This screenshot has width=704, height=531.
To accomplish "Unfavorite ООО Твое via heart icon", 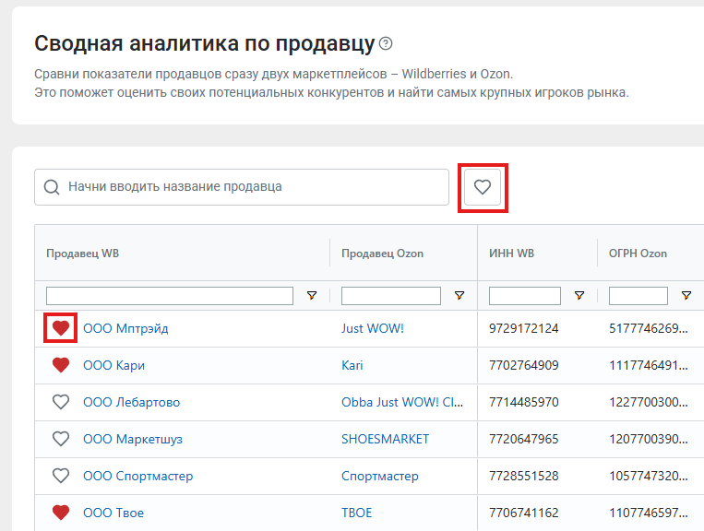I will (x=61, y=513).
